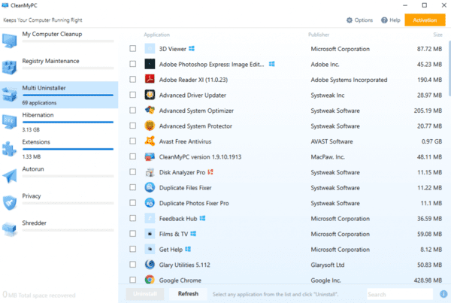Image resolution: width=451 pixels, height=303 pixels.
Task: Select the Multi Uninstaller box icon
Action: tap(10, 95)
